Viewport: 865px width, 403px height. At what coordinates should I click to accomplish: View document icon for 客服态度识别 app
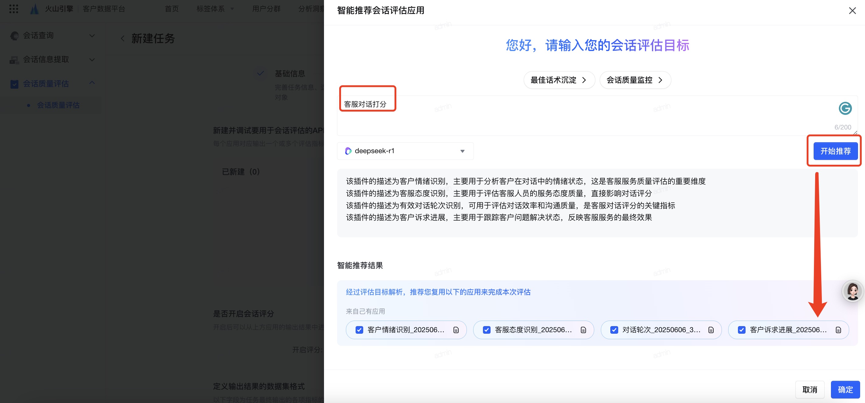pos(583,330)
